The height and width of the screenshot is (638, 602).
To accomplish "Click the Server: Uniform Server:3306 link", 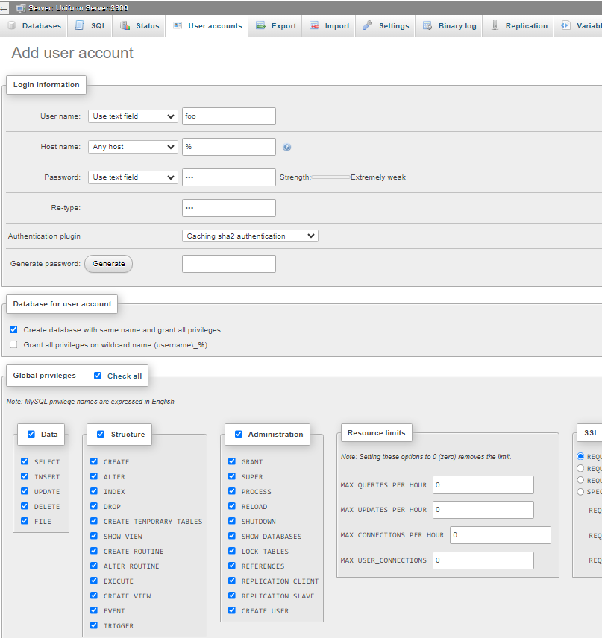I will tap(78, 7).
